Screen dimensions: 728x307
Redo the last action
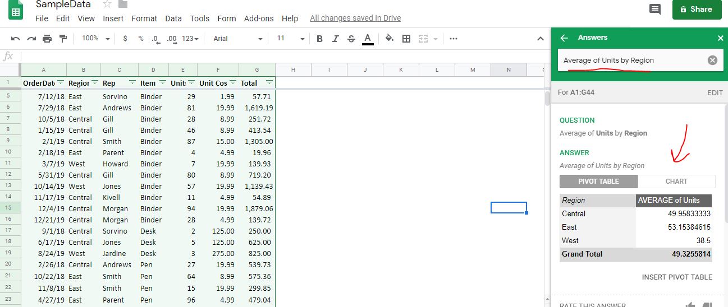[31, 39]
